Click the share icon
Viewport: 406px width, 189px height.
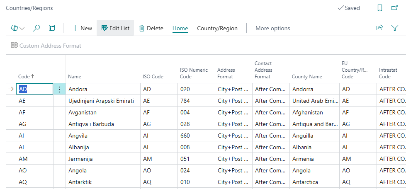[379, 28]
